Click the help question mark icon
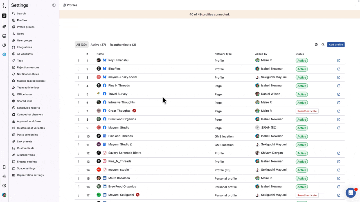Viewport: 360px width, 202px height. click(4, 185)
